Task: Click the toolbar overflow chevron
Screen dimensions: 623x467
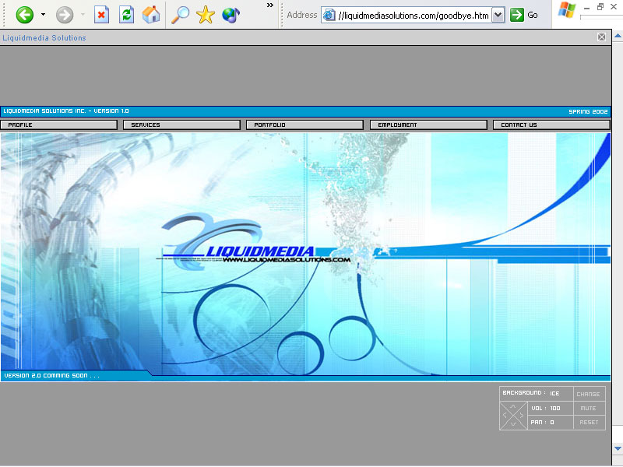Action: coord(269,8)
